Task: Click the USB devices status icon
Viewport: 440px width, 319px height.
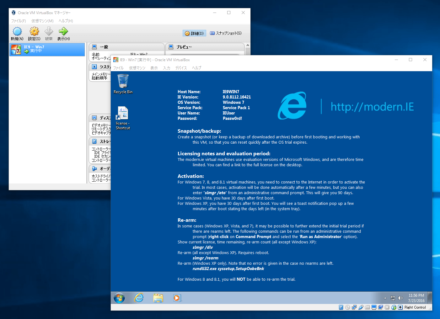Action: [361, 307]
